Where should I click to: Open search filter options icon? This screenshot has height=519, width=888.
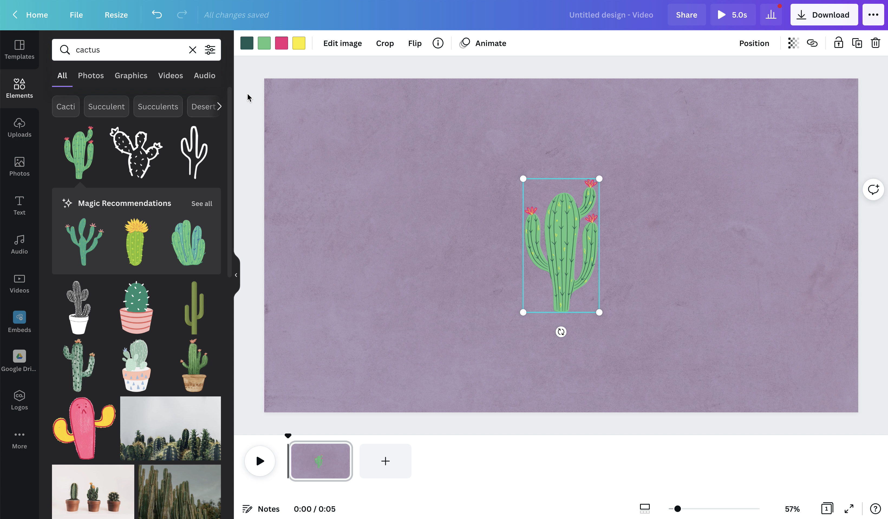pos(210,50)
